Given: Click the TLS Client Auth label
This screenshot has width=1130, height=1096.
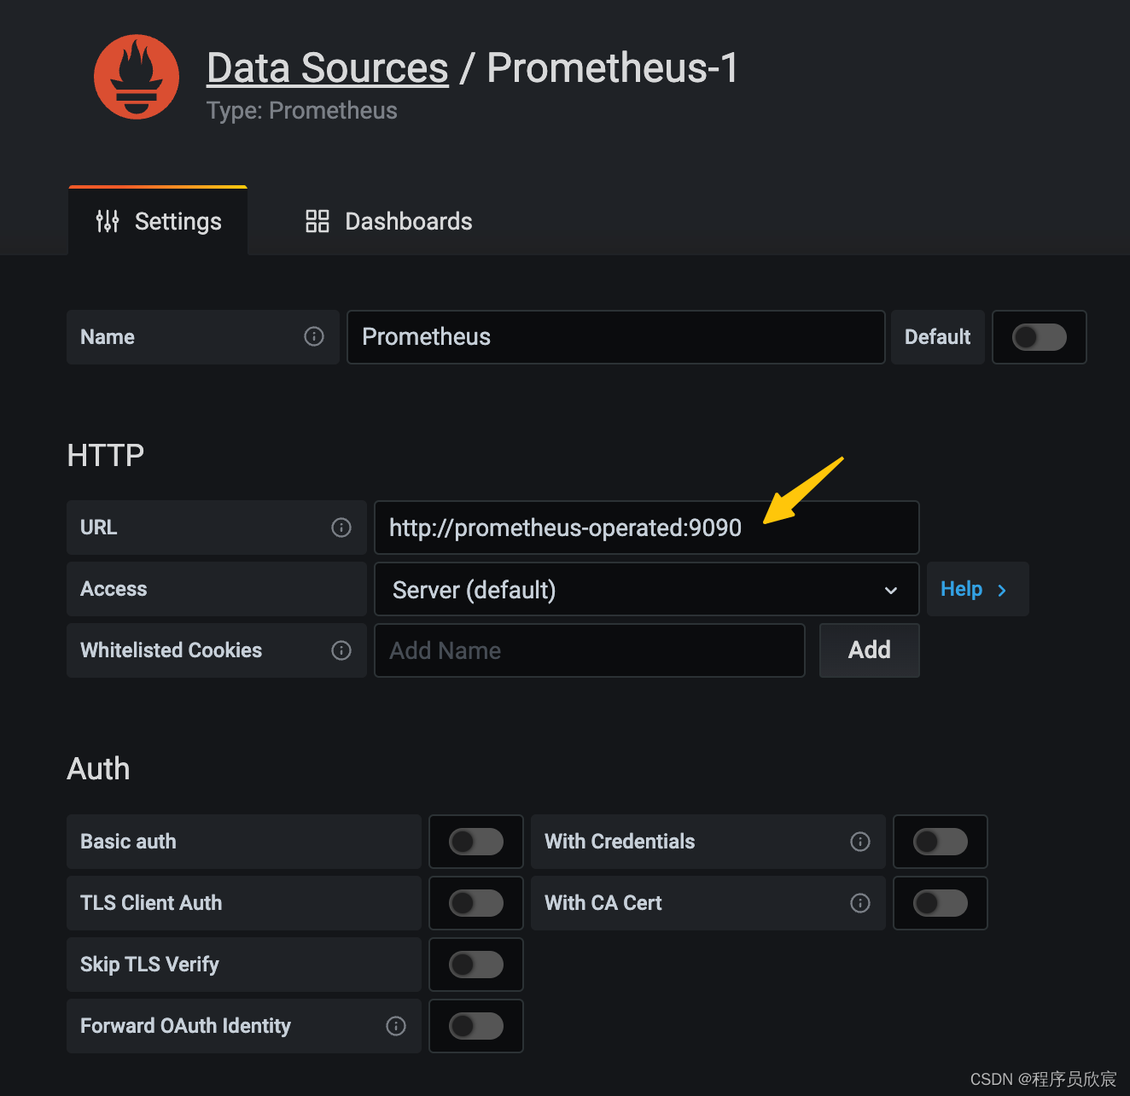Looking at the screenshot, I should [151, 903].
